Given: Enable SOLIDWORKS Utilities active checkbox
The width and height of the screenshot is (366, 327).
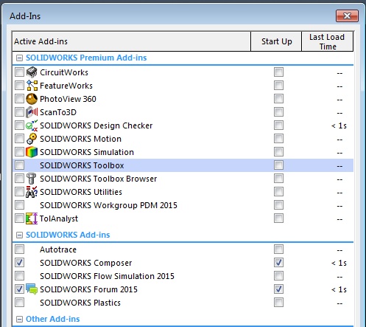Looking at the screenshot, I should coord(19,192).
